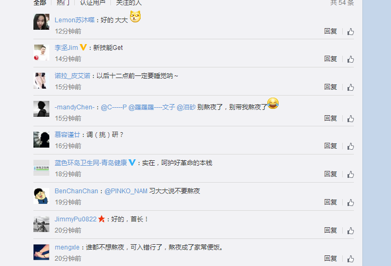Thumbs-up JimmyPu0822's 好的，首长 comment
This screenshot has width=391, height=266.
tap(351, 231)
